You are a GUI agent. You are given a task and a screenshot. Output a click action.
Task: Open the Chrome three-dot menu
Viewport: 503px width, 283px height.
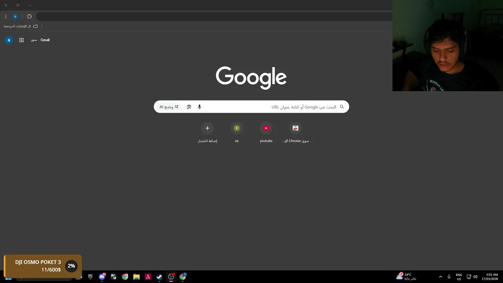[6, 17]
